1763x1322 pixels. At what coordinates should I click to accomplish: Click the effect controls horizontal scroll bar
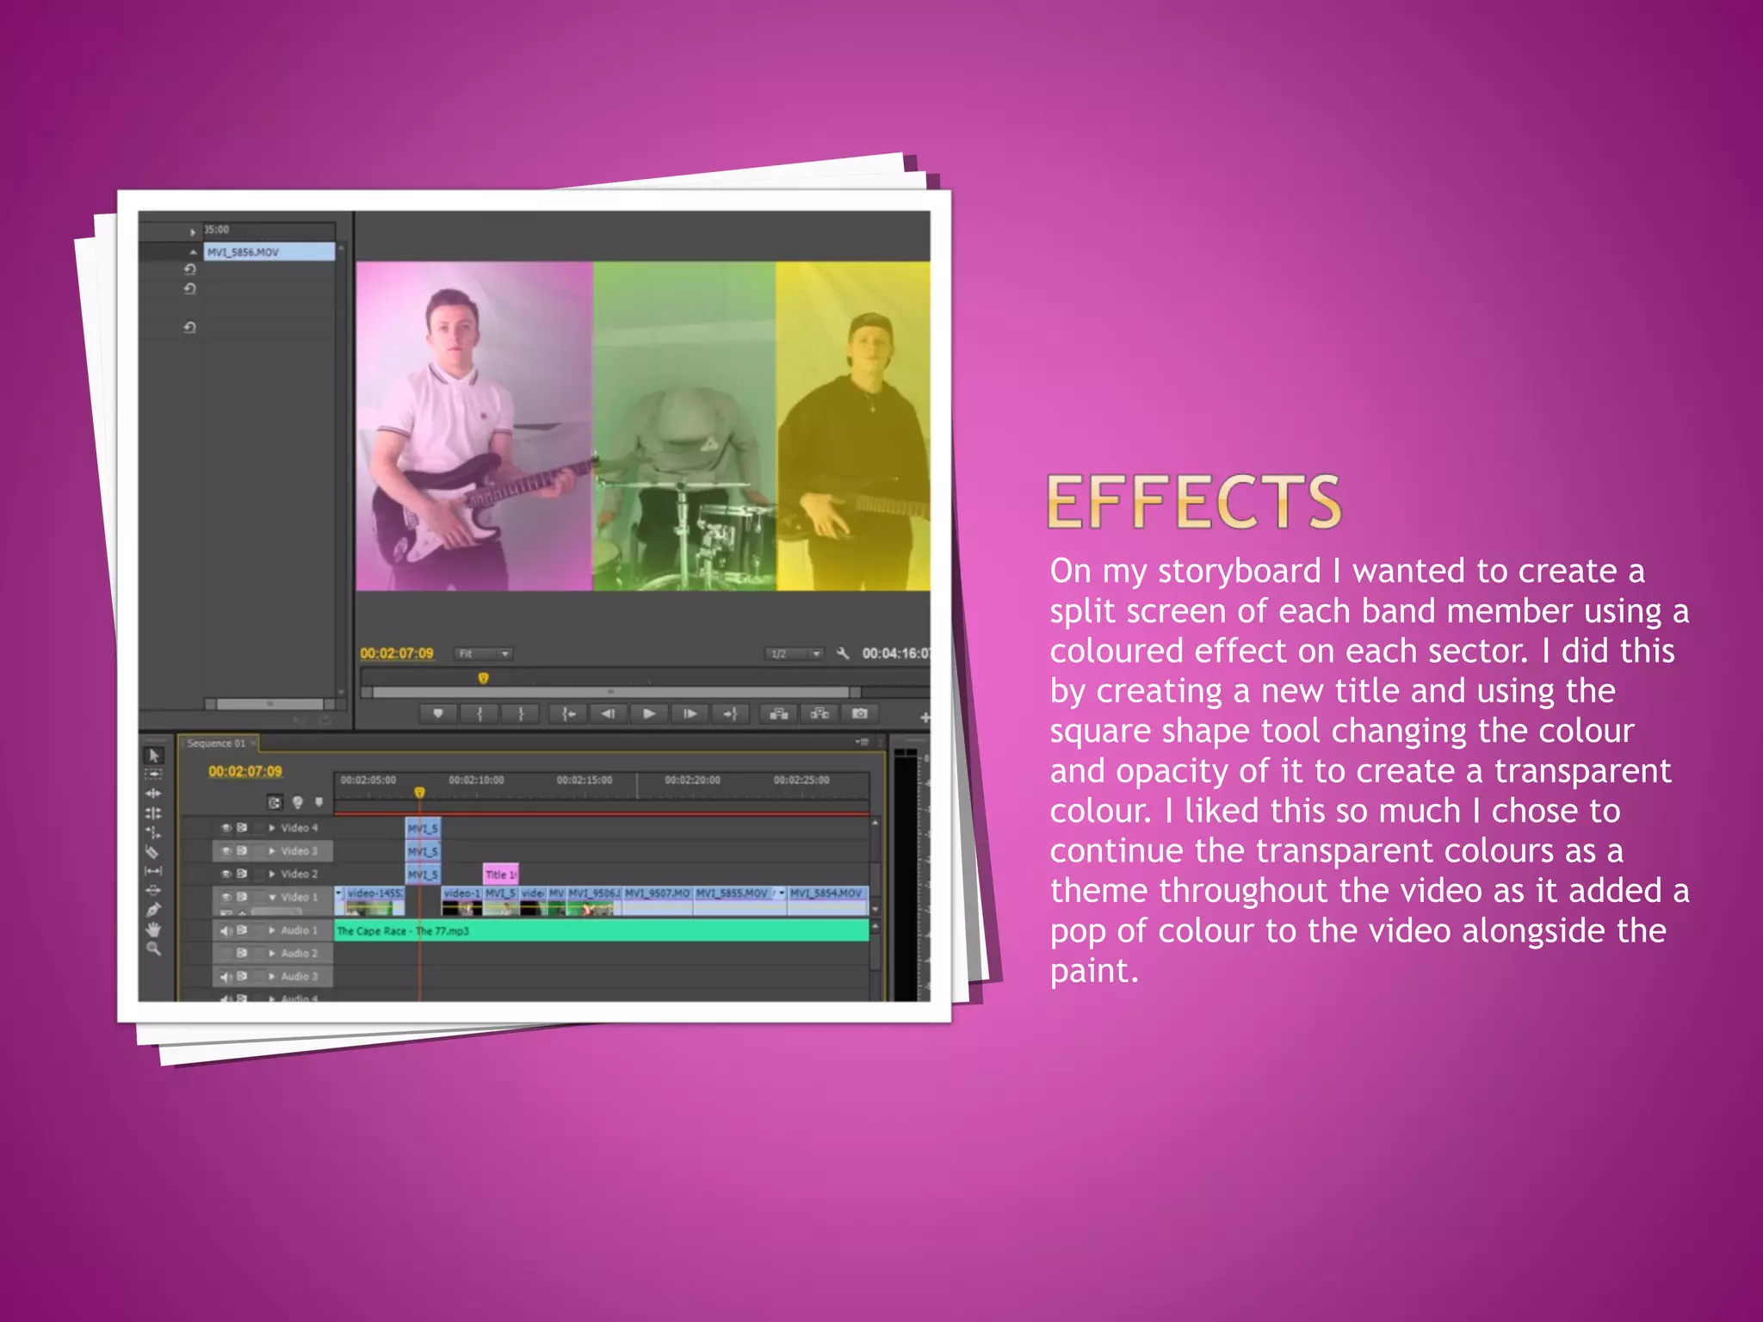pos(269,704)
